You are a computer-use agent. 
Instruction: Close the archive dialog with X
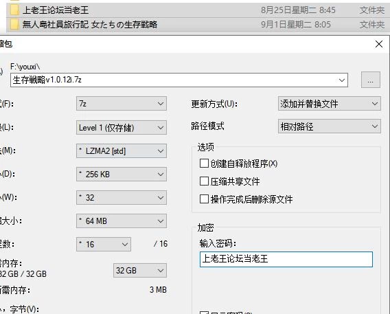coord(379,44)
